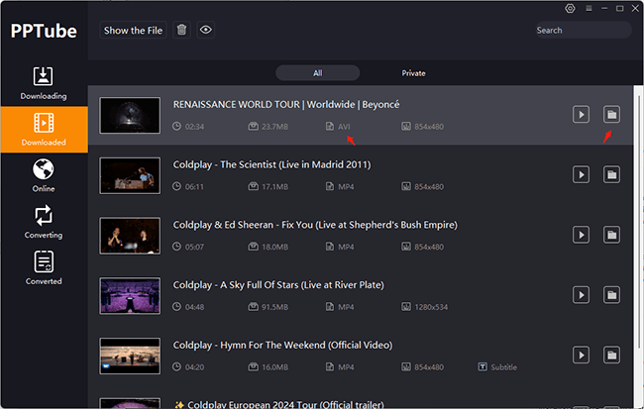644x409 pixels.
Task: Click title 'Coldplay - Hymn For The Weekend'
Action: (x=282, y=346)
